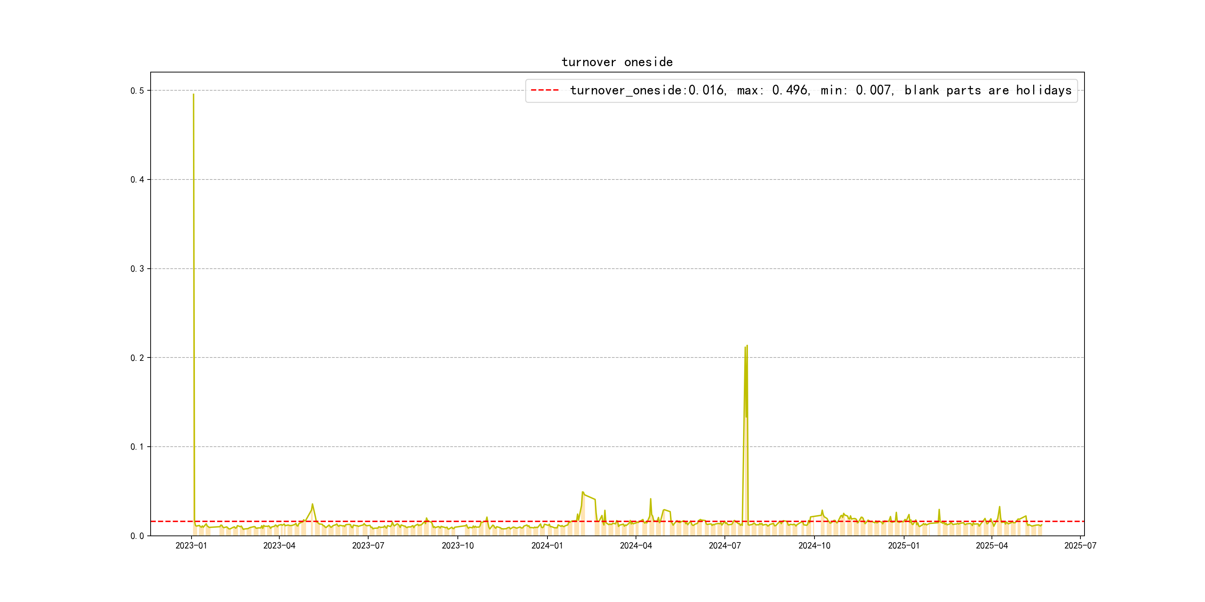
Task: Select the 2024-10 x-axis tick label
Action: [x=814, y=546]
